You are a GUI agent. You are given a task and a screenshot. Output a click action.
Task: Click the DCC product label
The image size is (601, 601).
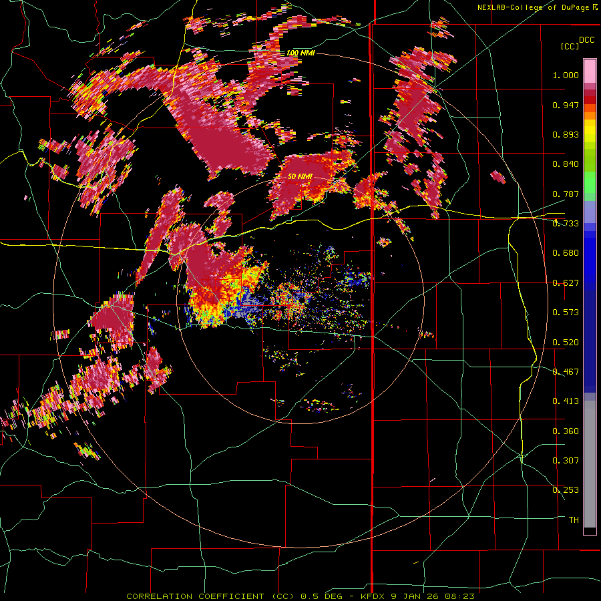click(x=586, y=40)
